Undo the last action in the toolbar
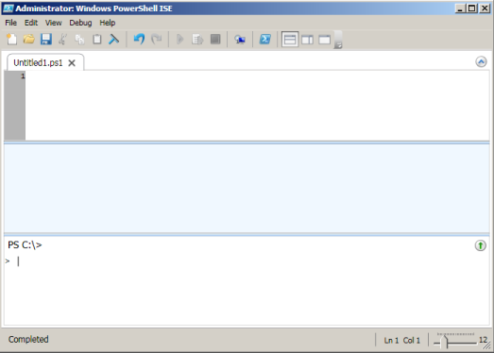The height and width of the screenshot is (353, 494). (x=139, y=40)
